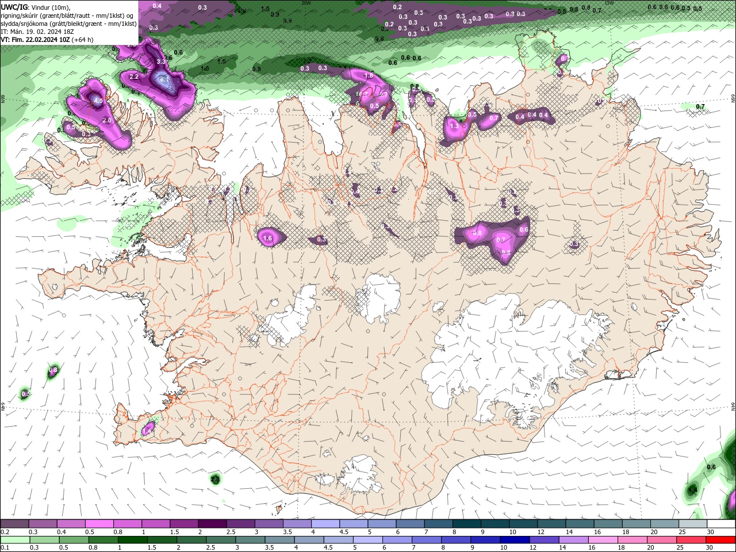Click the 2.0 snowfall value in the Westfjords
This screenshot has width=736, height=552.
pos(106,121)
